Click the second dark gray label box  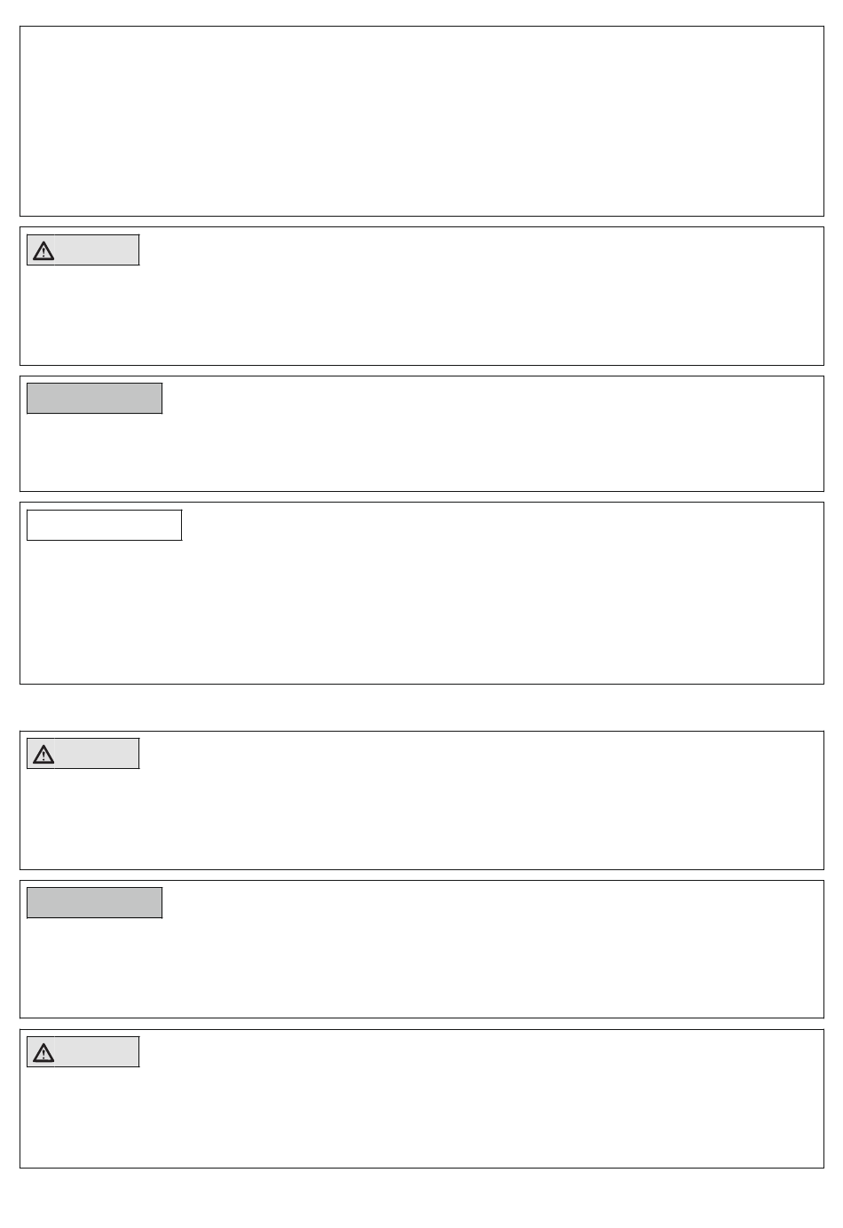(95, 903)
